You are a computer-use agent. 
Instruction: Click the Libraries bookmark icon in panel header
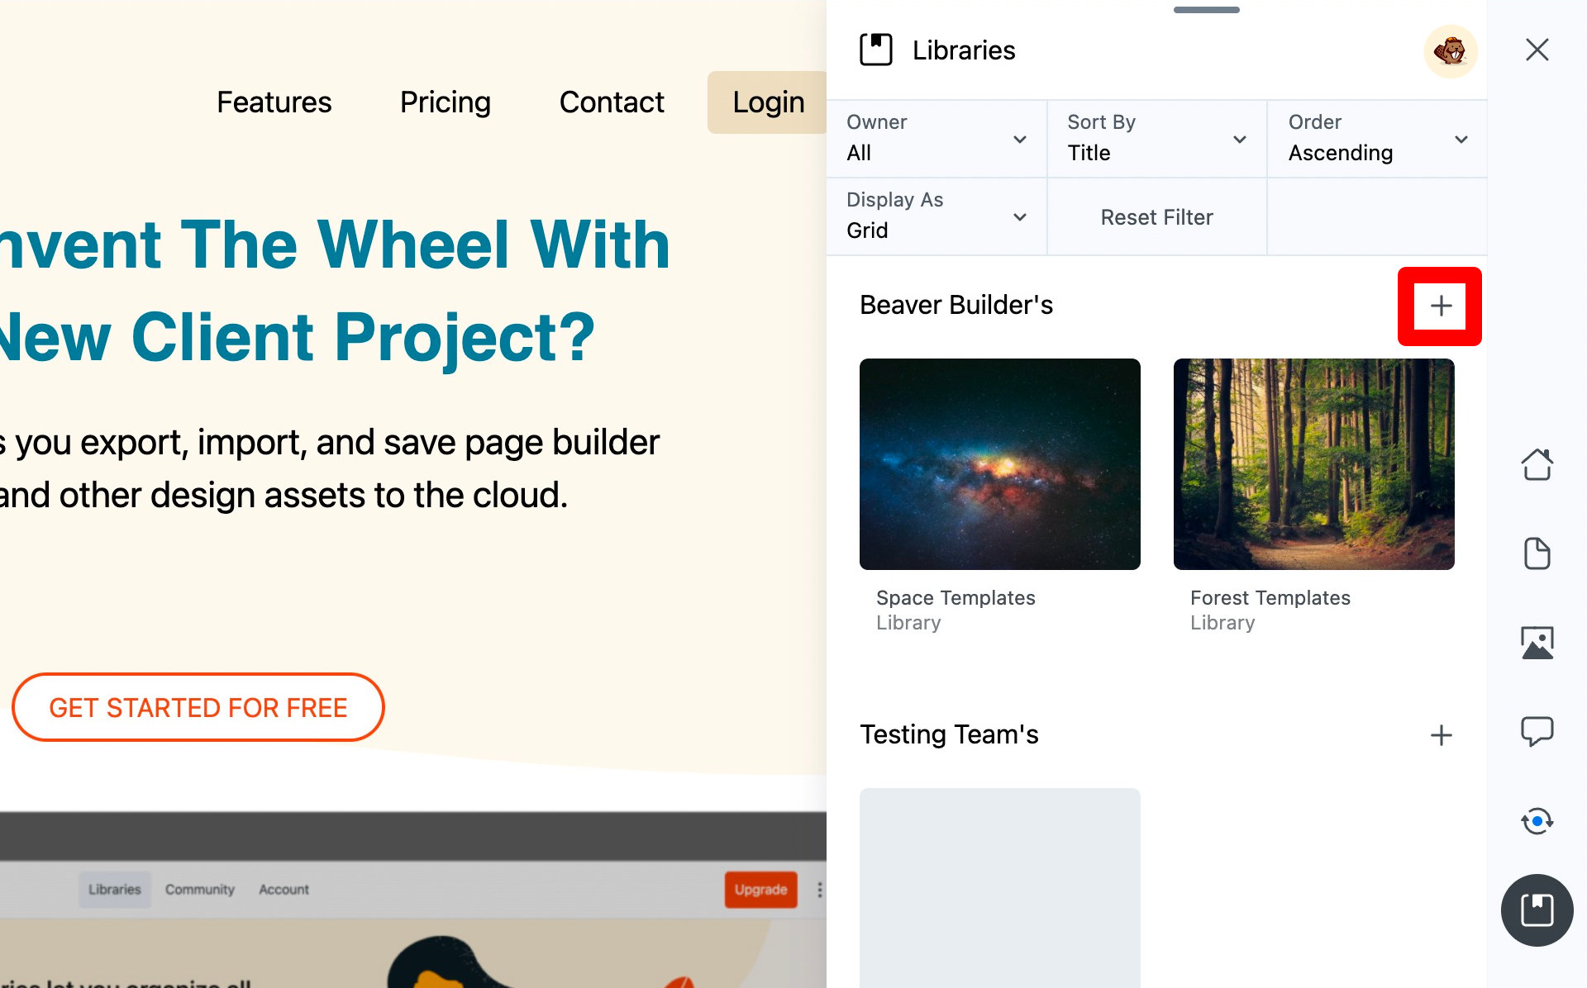click(x=876, y=50)
